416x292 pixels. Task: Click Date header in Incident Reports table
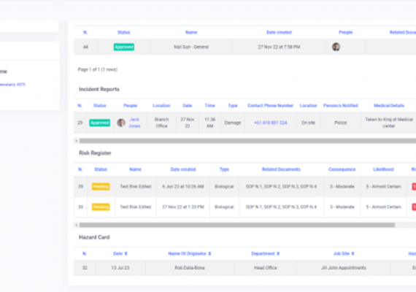pos(187,106)
